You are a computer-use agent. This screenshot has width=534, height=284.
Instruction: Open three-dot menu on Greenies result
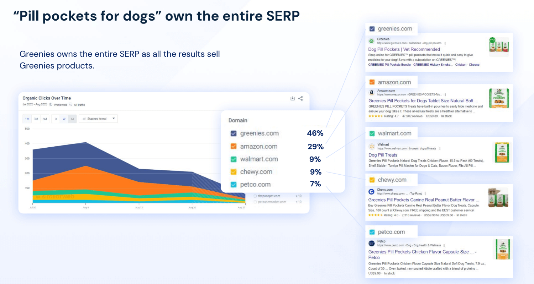(x=445, y=43)
